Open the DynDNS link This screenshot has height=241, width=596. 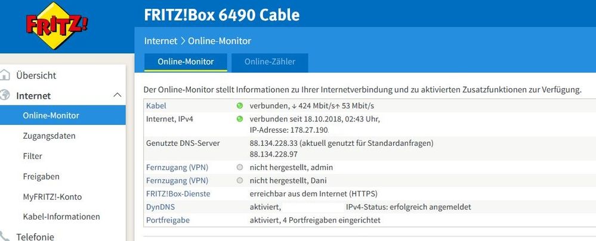tap(160, 206)
